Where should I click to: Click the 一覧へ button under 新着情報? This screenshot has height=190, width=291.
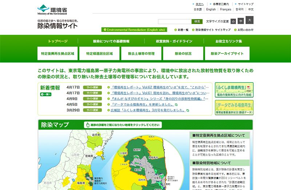(x=46, y=94)
